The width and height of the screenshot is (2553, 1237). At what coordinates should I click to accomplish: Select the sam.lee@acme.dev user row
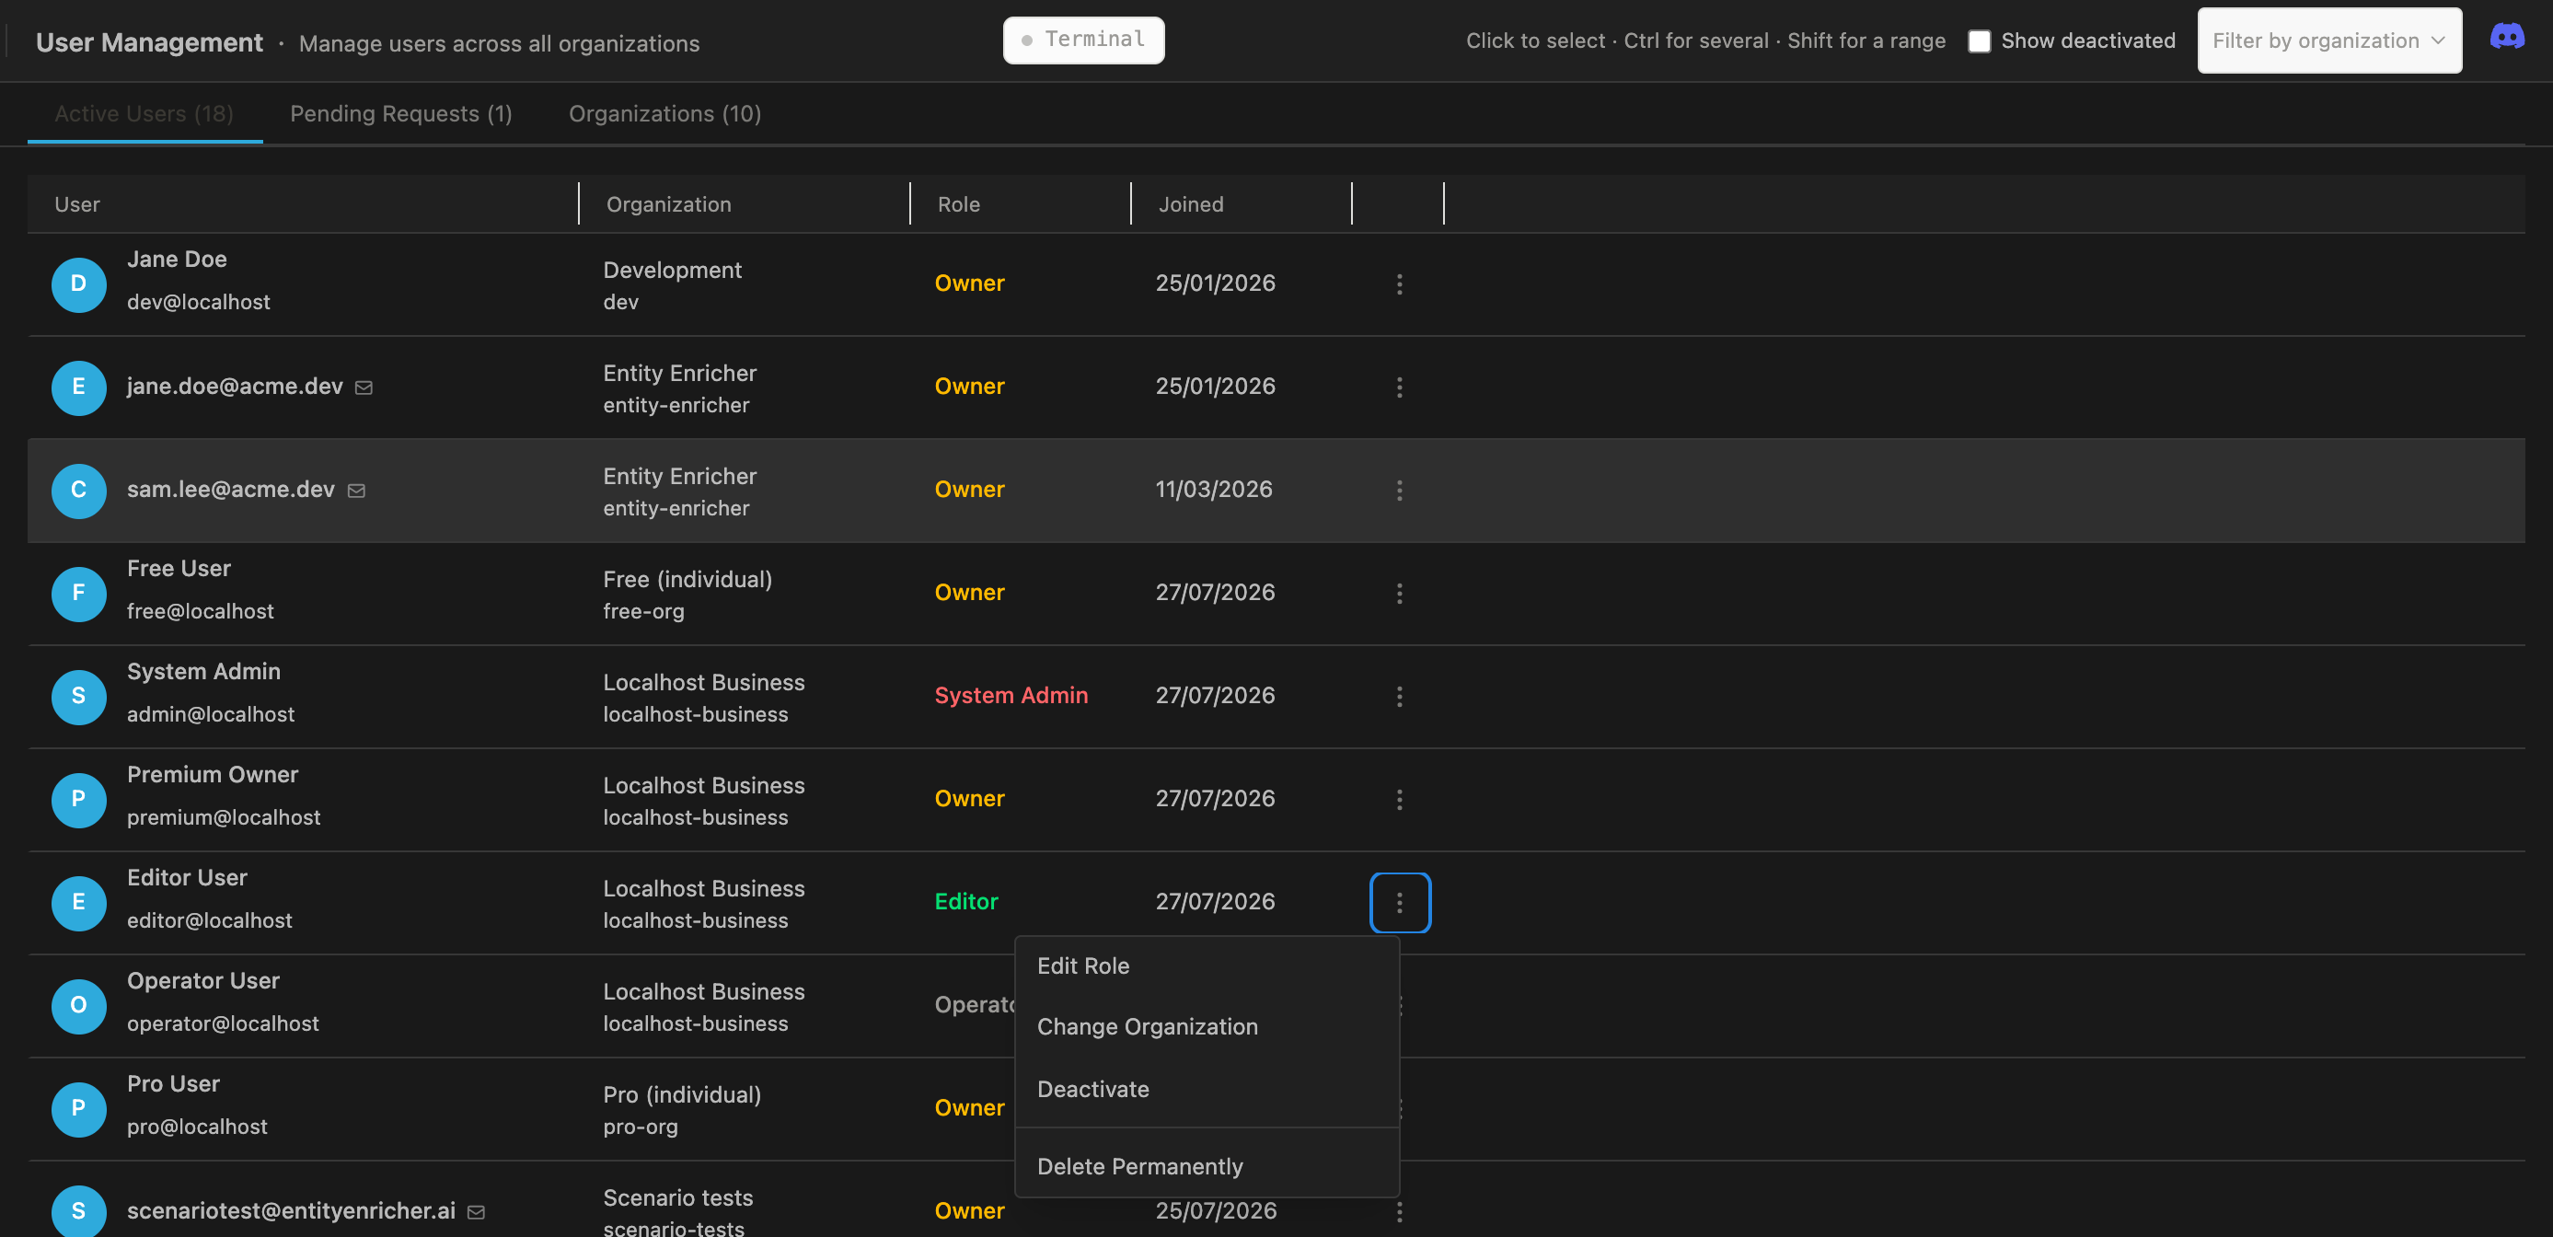pos(1276,491)
